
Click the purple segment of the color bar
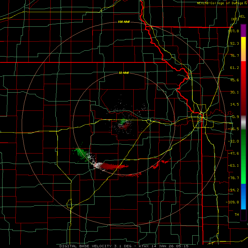(x=243, y=31)
